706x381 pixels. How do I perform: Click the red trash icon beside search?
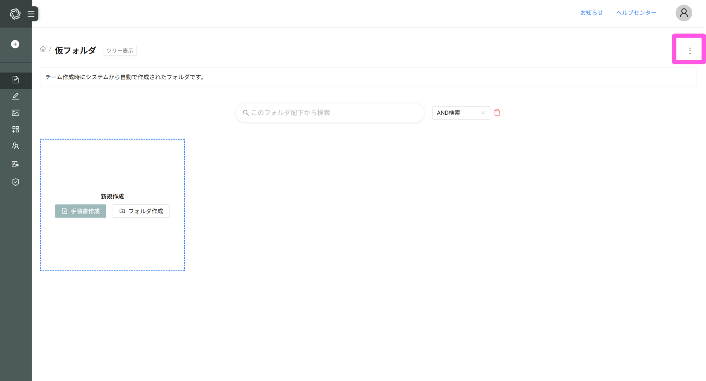(x=497, y=113)
